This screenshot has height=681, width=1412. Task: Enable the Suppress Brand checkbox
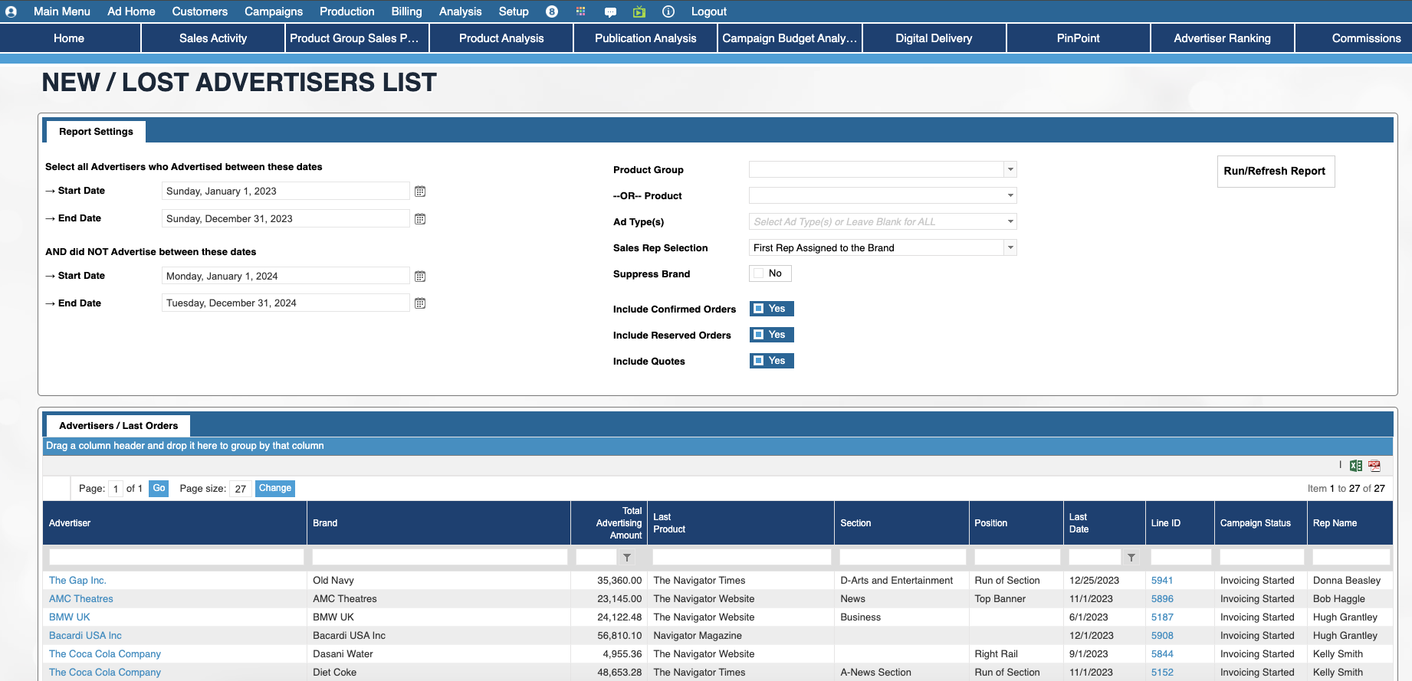tap(759, 273)
